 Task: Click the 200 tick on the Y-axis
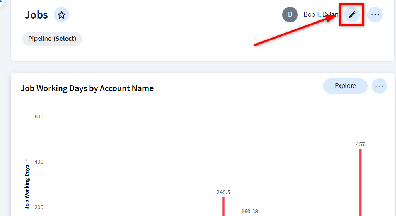[x=39, y=207]
